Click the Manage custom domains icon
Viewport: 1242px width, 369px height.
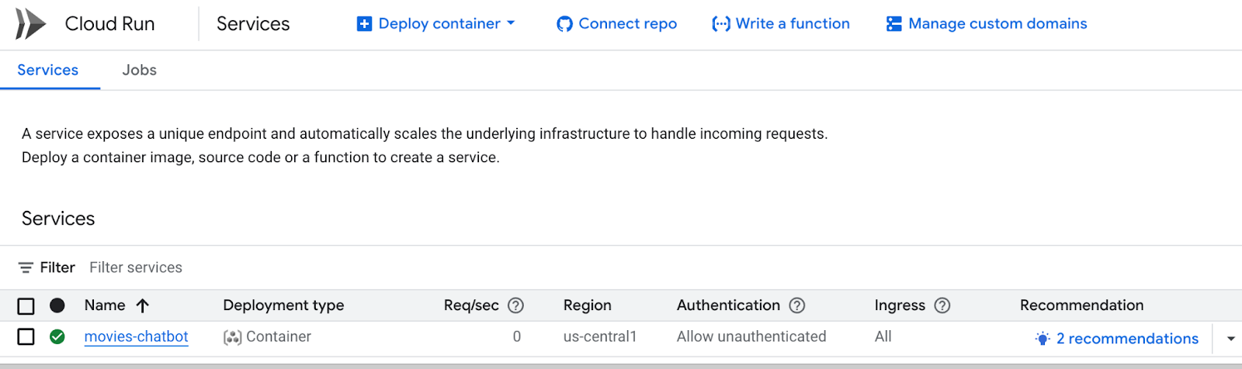[x=894, y=24]
